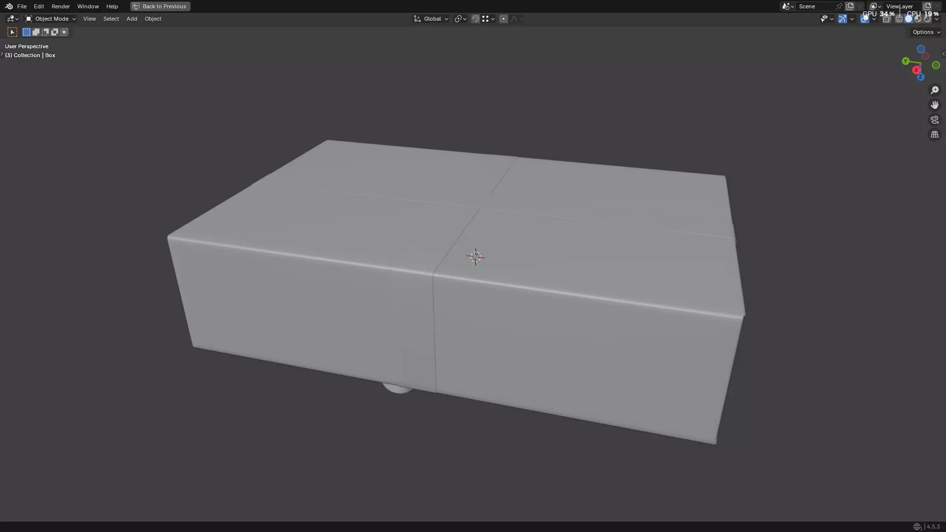Pin the scene to workspace
946x532 pixels.
[x=839, y=6]
